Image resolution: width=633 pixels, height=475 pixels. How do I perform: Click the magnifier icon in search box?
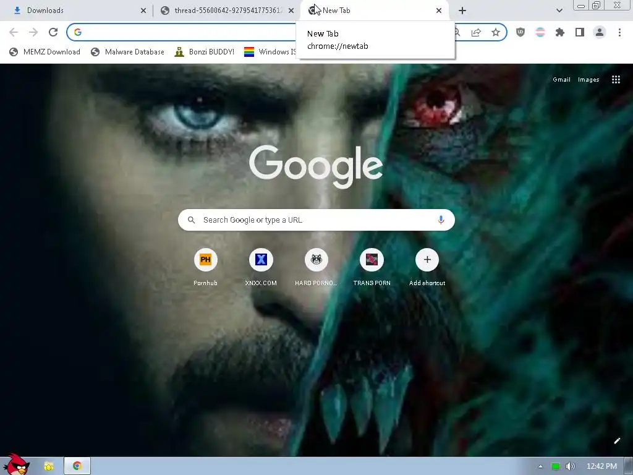tap(192, 220)
